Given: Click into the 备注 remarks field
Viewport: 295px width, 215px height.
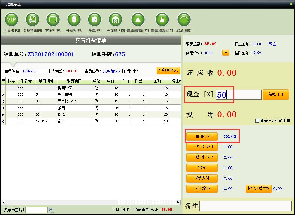Looking at the screenshot, I should click(x=246, y=206).
